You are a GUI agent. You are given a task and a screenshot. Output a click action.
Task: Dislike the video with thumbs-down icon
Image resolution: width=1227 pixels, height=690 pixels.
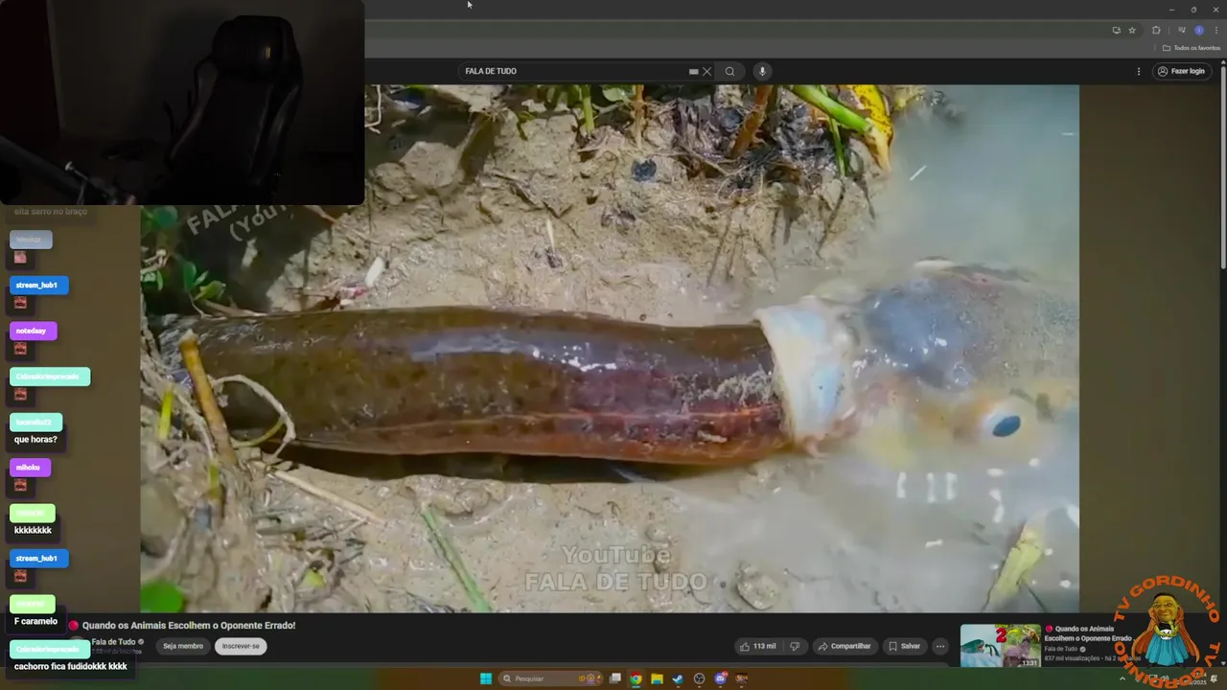[x=794, y=646]
